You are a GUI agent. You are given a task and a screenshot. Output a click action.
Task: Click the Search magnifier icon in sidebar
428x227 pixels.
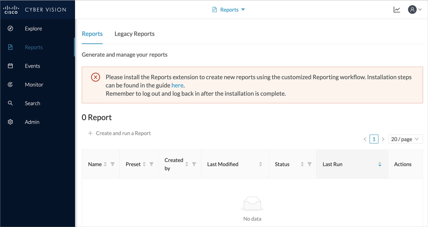click(x=10, y=103)
